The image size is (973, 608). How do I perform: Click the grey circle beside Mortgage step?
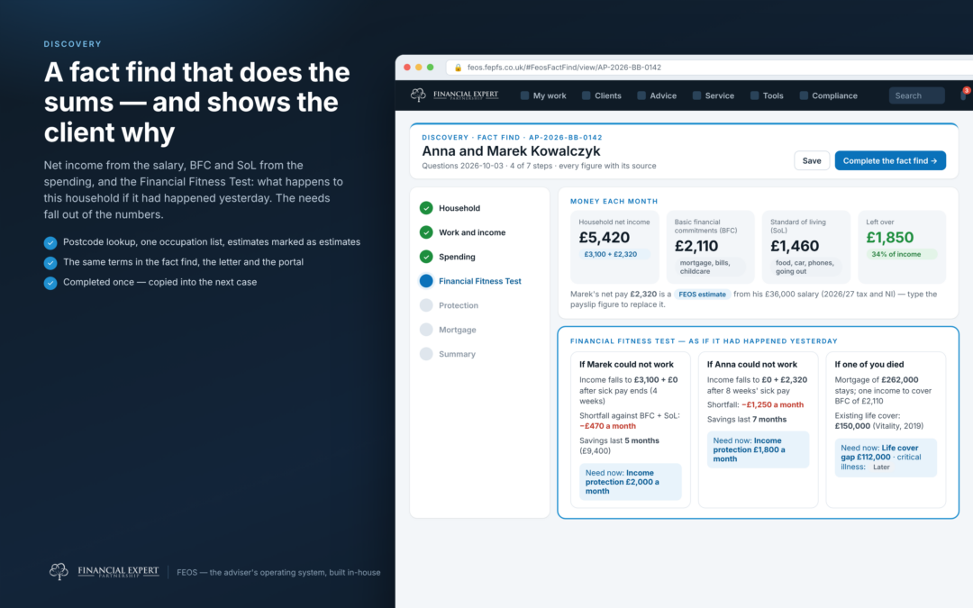click(425, 330)
